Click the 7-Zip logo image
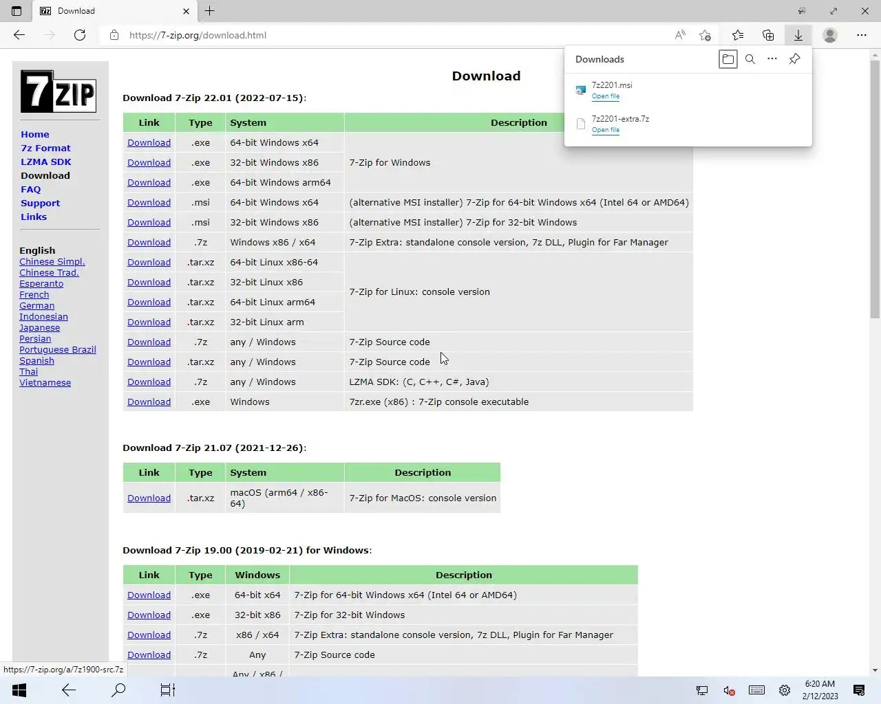 click(x=59, y=91)
